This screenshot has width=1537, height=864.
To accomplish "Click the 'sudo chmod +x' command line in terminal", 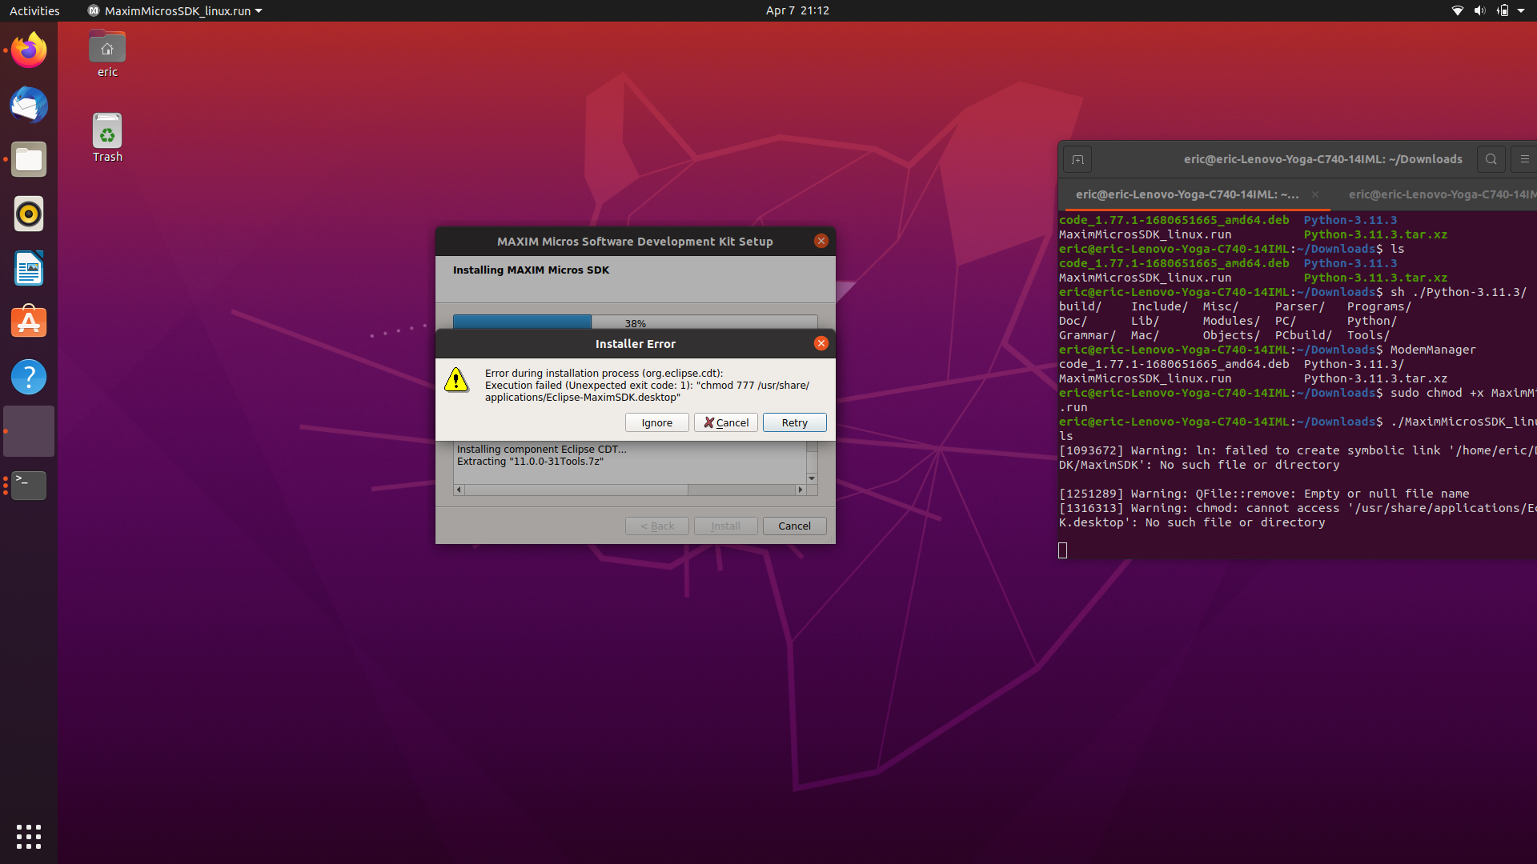I will [x=1297, y=393].
